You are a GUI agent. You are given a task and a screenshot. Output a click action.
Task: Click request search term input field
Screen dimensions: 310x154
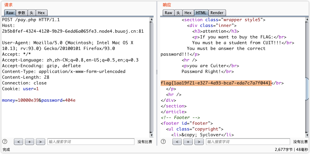click(x=91, y=142)
